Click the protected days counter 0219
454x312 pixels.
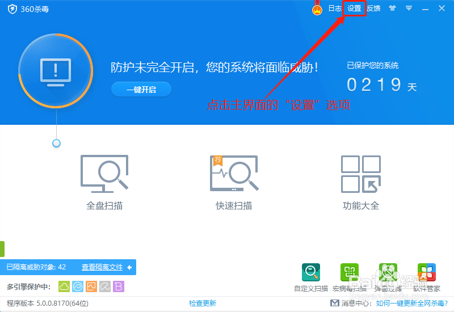pyautogui.click(x=374, y=85)
